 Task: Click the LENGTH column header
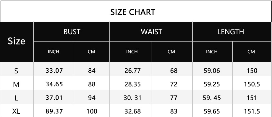point(231,32)
